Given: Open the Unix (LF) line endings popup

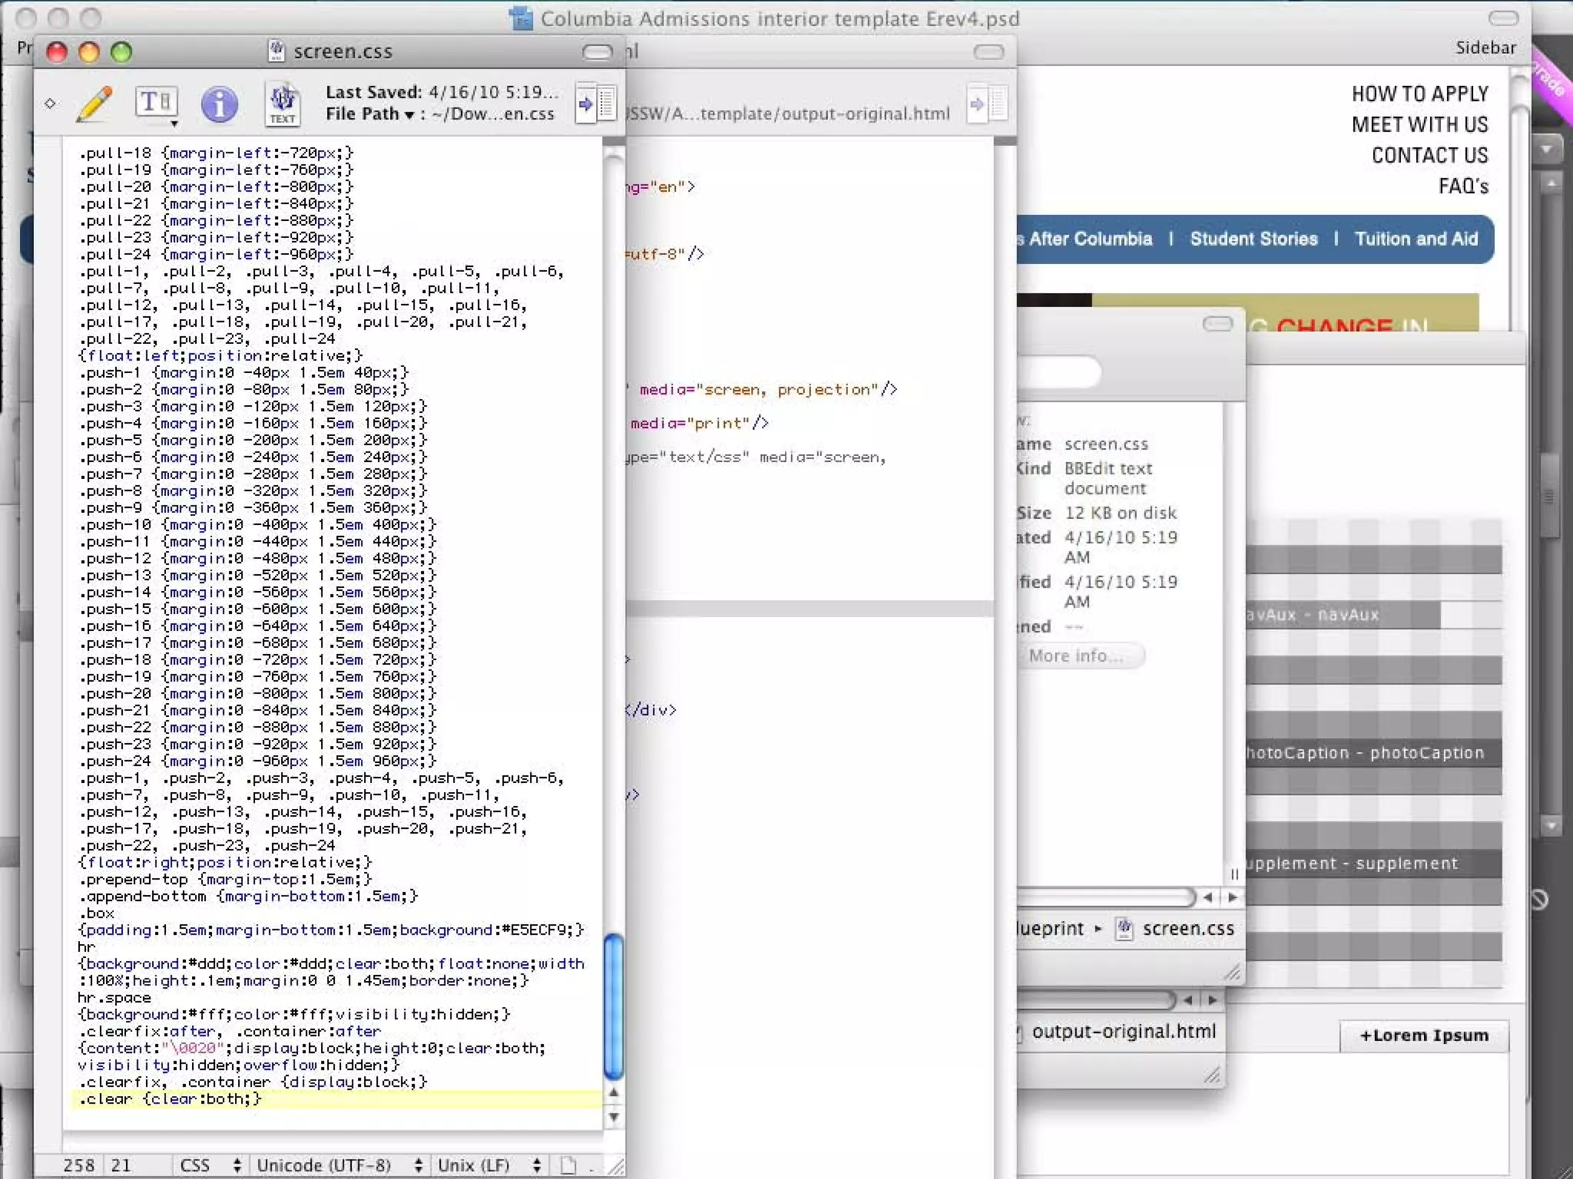Looking at the screenshot, I should point(490,1165).
